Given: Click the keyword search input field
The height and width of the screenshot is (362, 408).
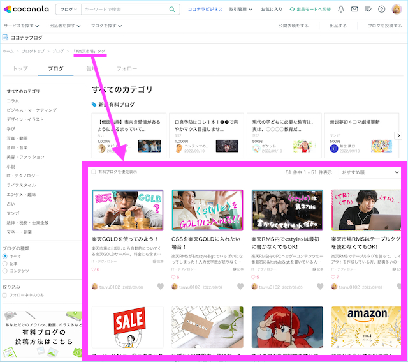Looking at the screenshot, I should (125, 10).
